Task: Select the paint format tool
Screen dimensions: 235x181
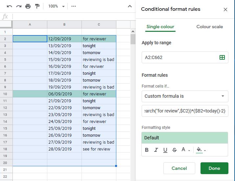Action: click(37, 6)
